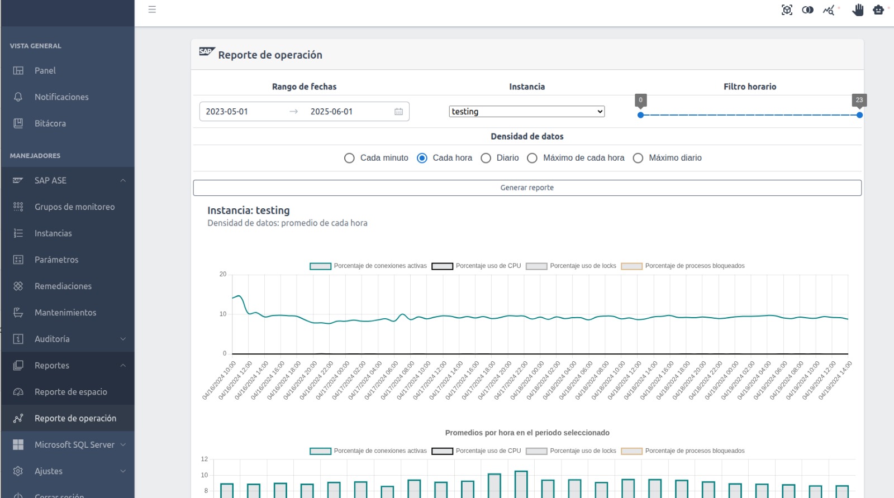Click the bell icon beside Notificaciones
Screen dimensions: 894x498
tap(18, 97)
